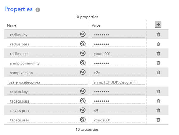Remove the snmp.community property
This screenshot has width=179, height=135.
pyautogui.click(x=158, y=63)
